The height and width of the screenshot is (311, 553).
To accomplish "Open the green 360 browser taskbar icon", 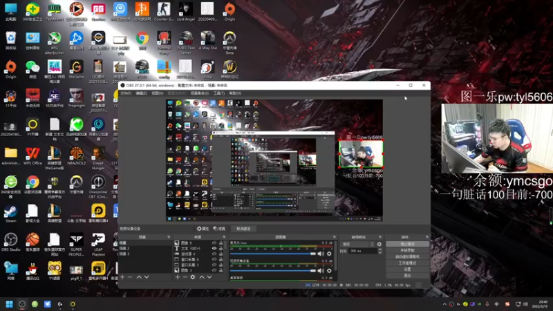I will (x=35, y=304).
